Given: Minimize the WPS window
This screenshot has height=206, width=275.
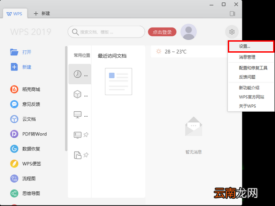Looking at the screenshot, I should pos(211,5).
